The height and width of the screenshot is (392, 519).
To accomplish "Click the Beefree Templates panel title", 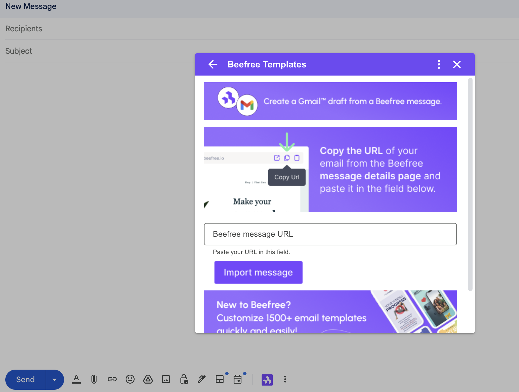I will 267,64.
